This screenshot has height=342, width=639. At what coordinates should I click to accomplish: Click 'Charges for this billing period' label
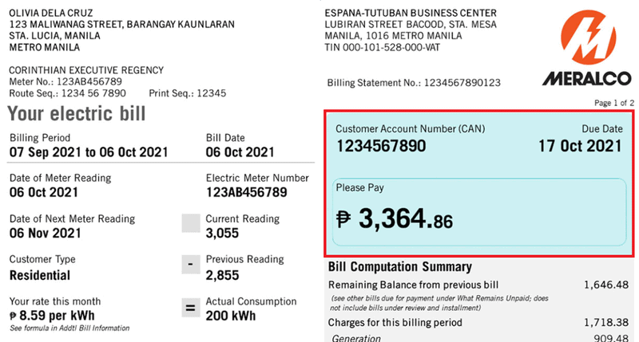coord(395,323)
